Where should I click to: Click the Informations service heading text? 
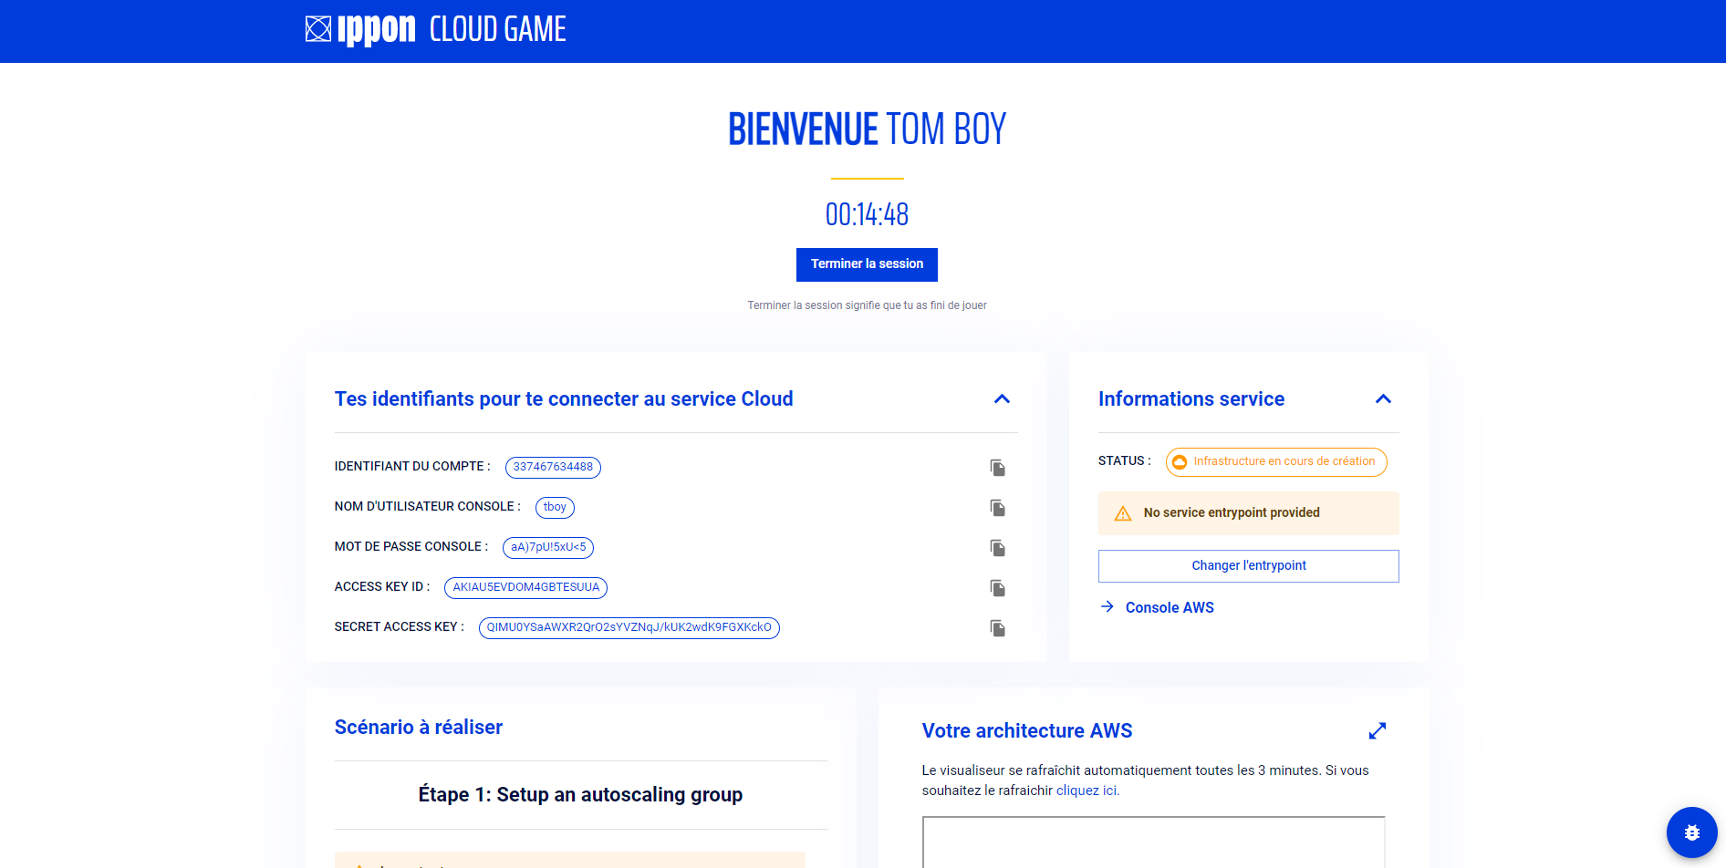(x=1191, y=398)
